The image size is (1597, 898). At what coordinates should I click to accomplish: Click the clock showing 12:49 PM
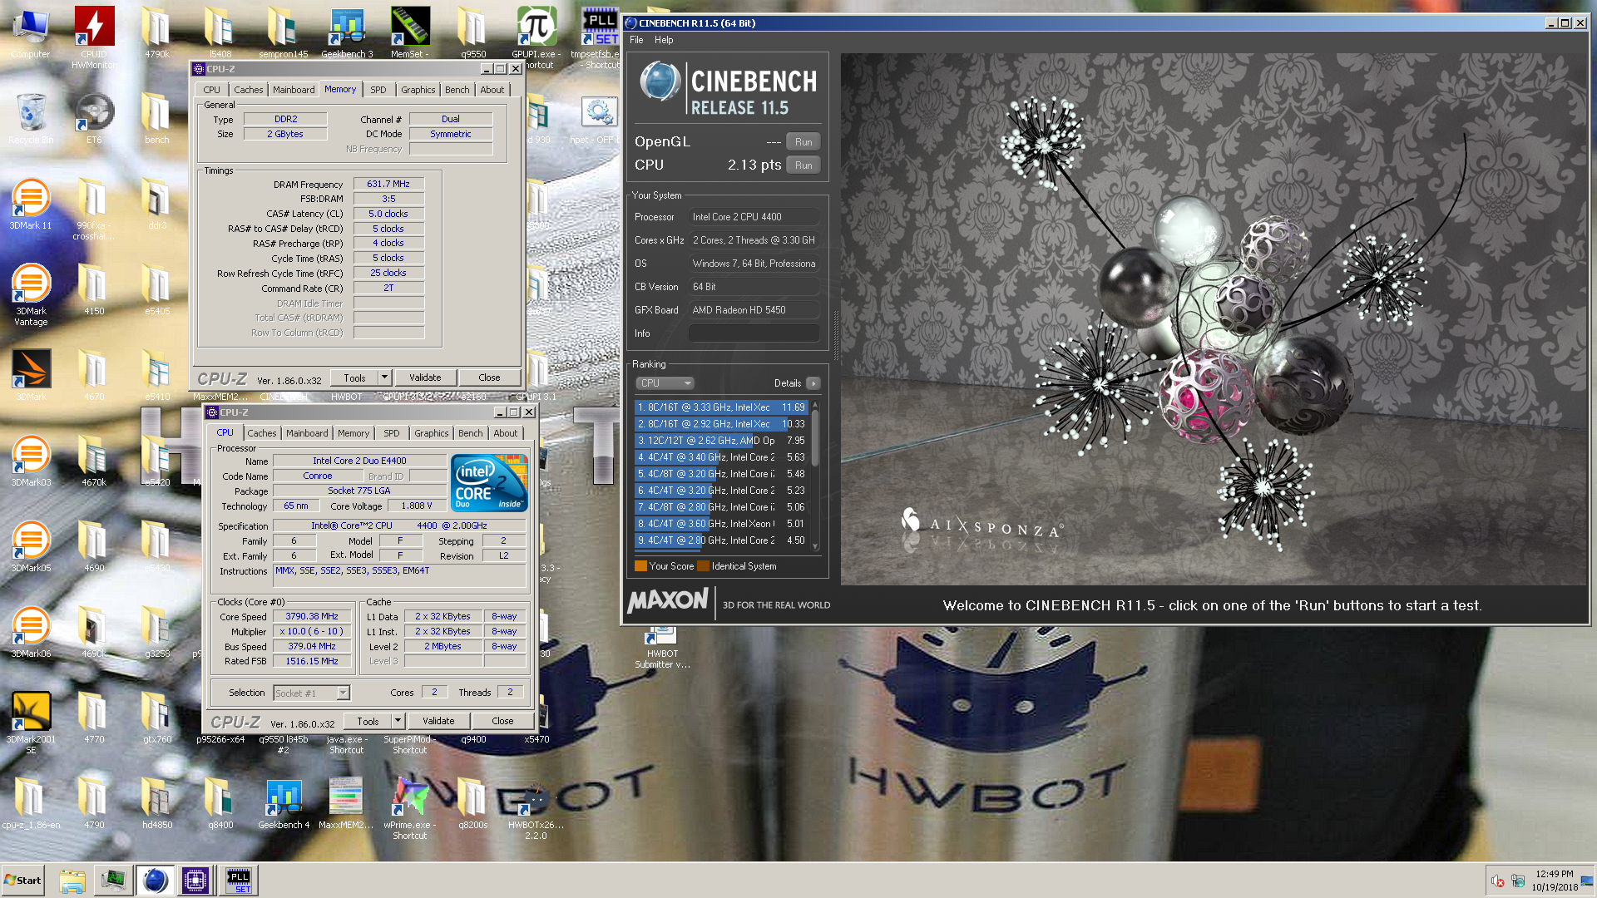[1555, 874]
